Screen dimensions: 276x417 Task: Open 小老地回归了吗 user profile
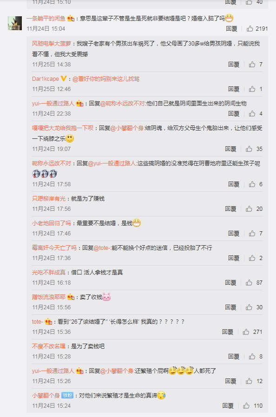point(52,223)
